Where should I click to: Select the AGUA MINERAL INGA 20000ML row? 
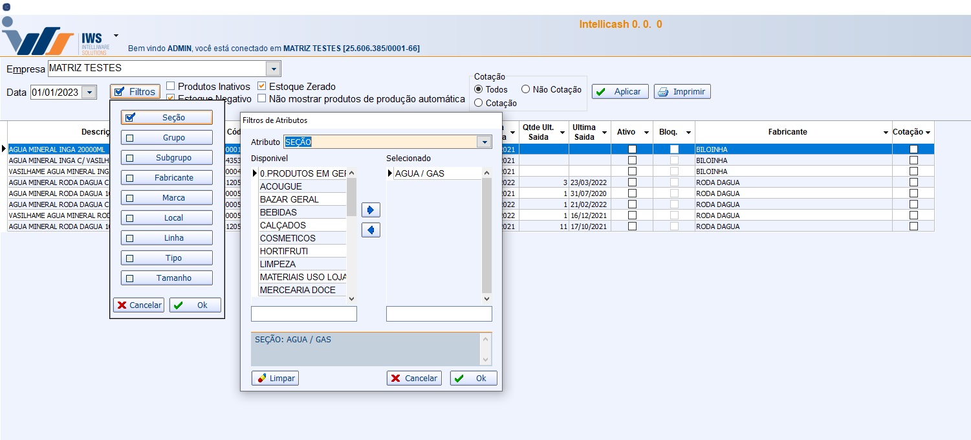[x=471, y=149]
